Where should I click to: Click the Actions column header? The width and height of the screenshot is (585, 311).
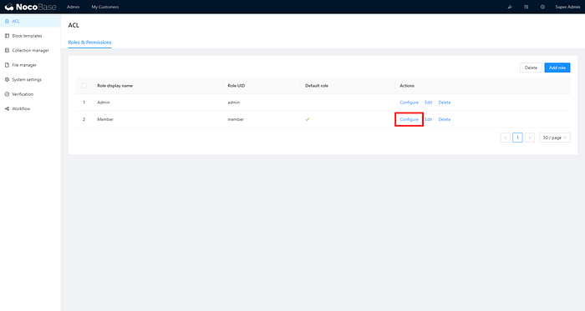pos(407,86)
